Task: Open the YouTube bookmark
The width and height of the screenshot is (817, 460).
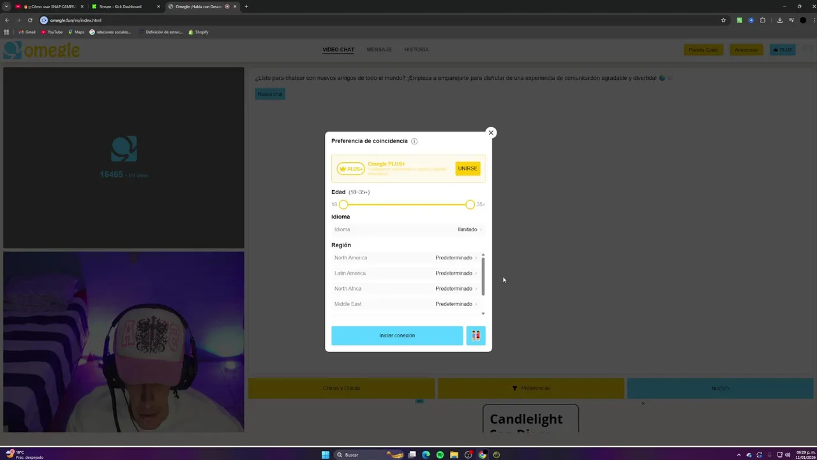Action: [52, 32]
